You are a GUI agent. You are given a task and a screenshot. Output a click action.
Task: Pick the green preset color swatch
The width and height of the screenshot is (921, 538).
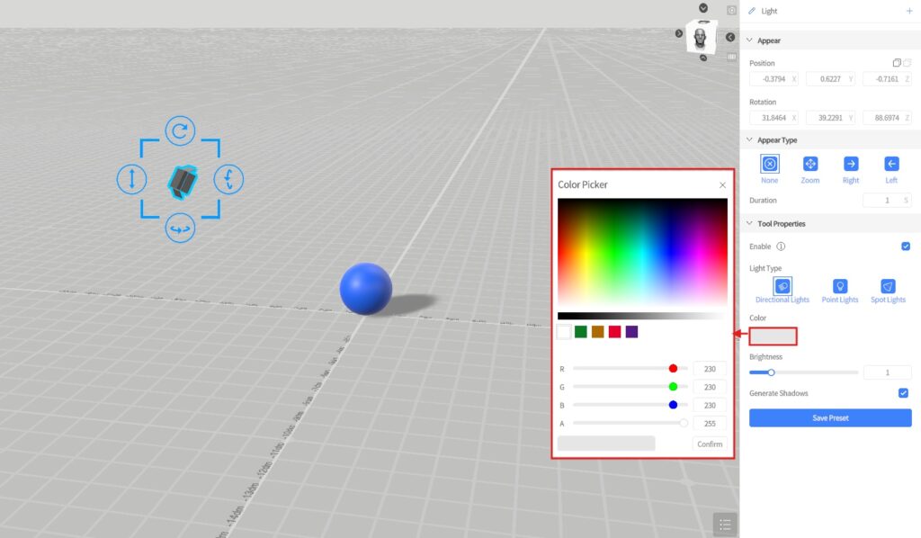[581, 332]
